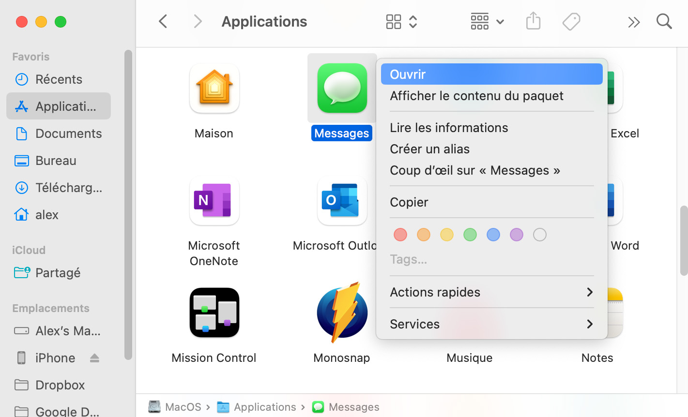Click the Notes app label
Screen dimensions: 688x417
(597, 358)
